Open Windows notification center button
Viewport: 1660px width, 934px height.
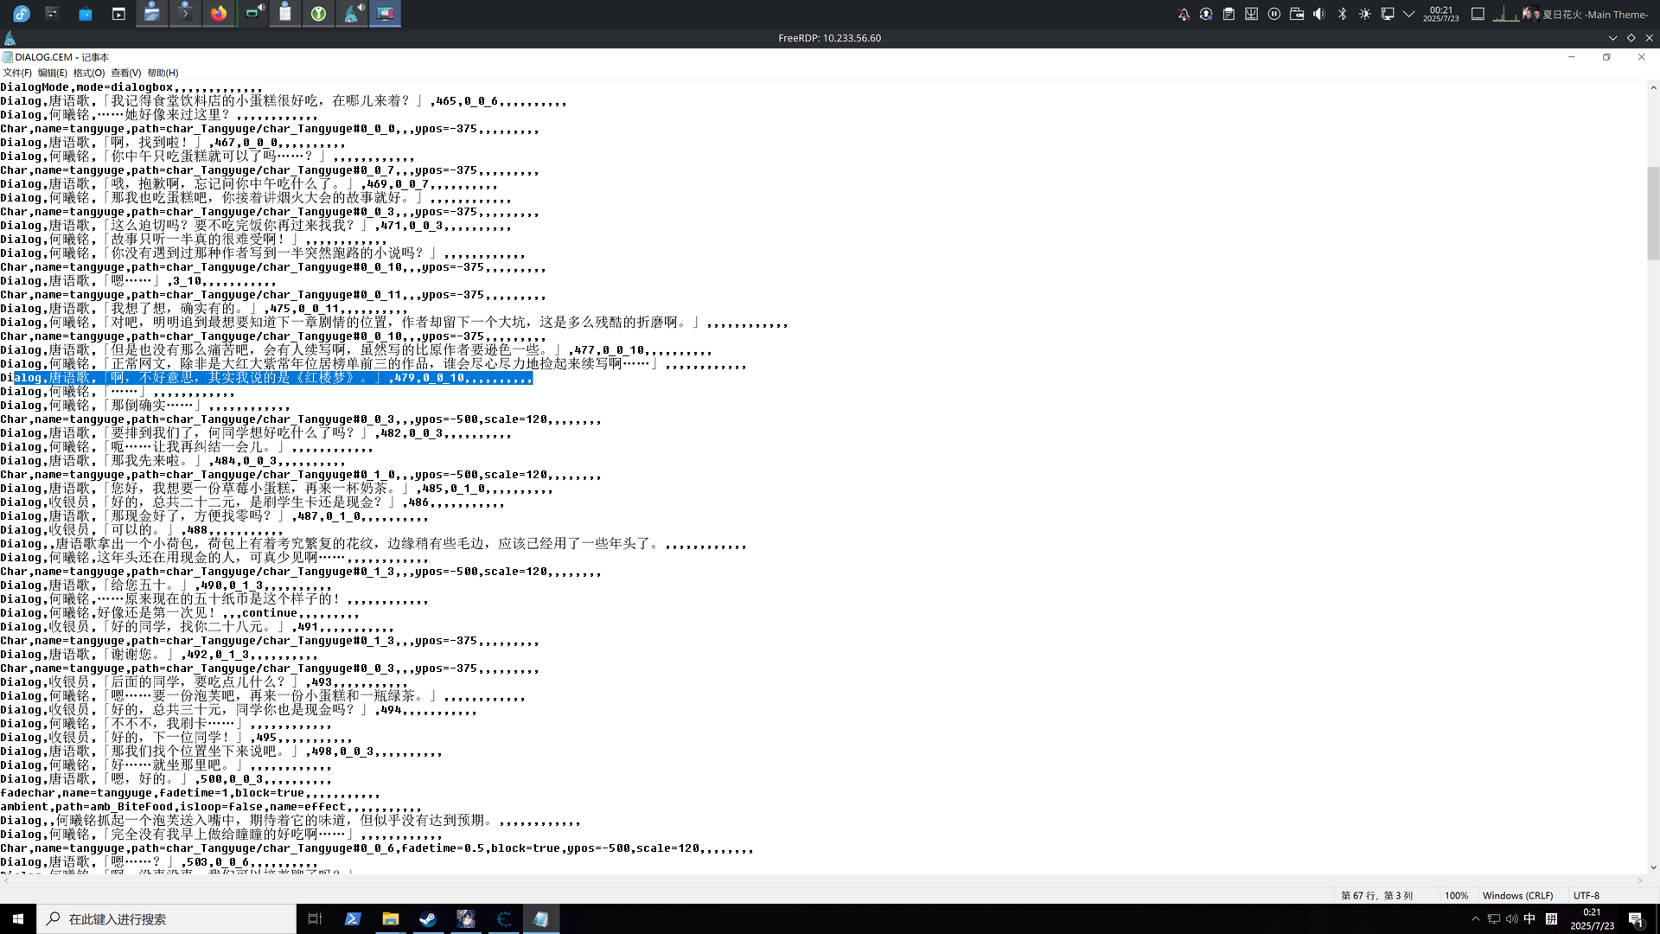1636,918
